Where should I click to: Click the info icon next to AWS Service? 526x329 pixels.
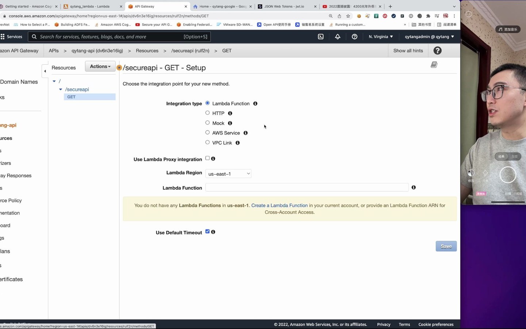[x=245, y=133]
